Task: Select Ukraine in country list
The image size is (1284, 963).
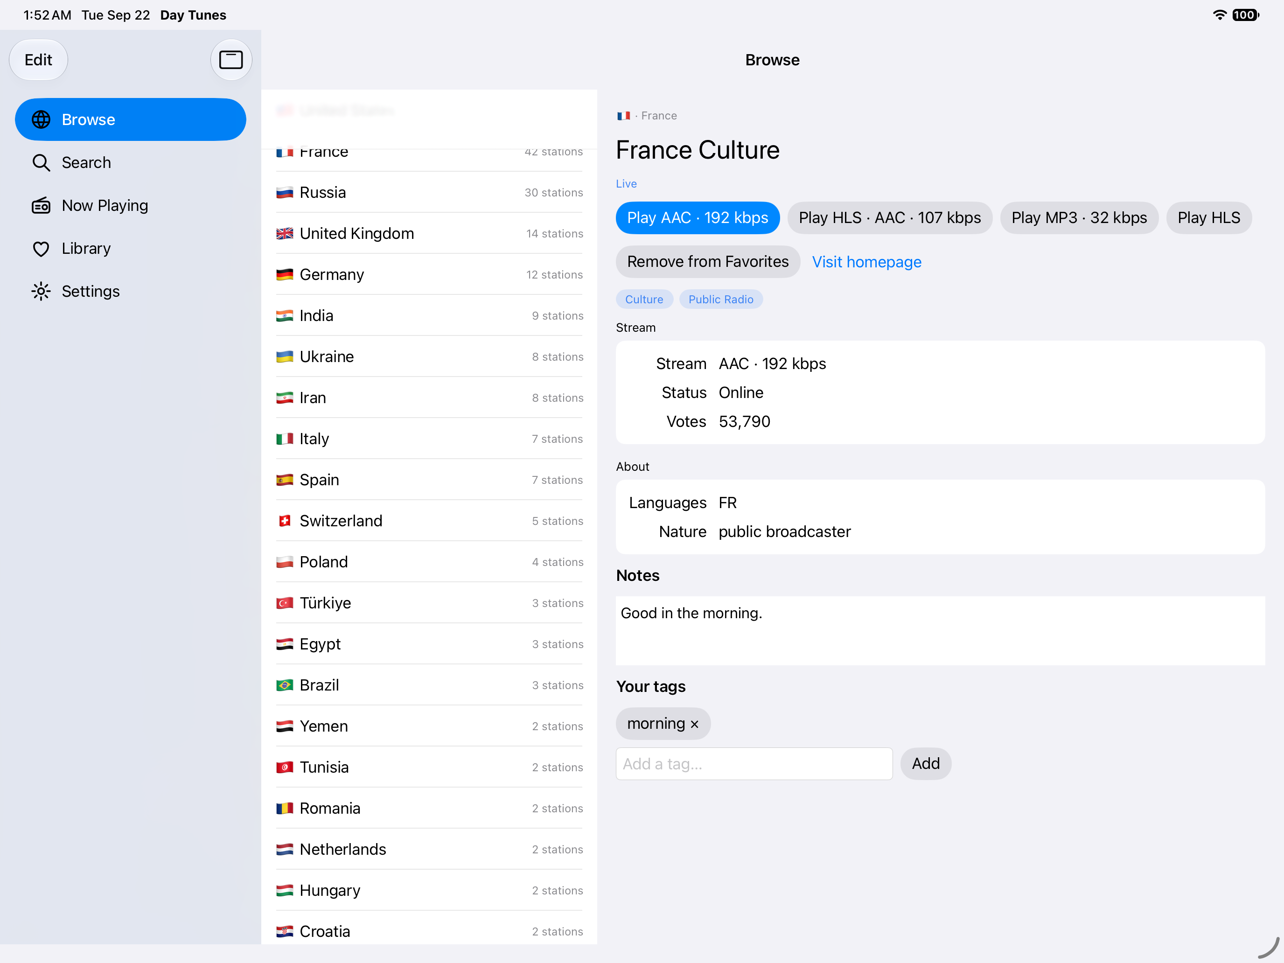Action: 429,356
